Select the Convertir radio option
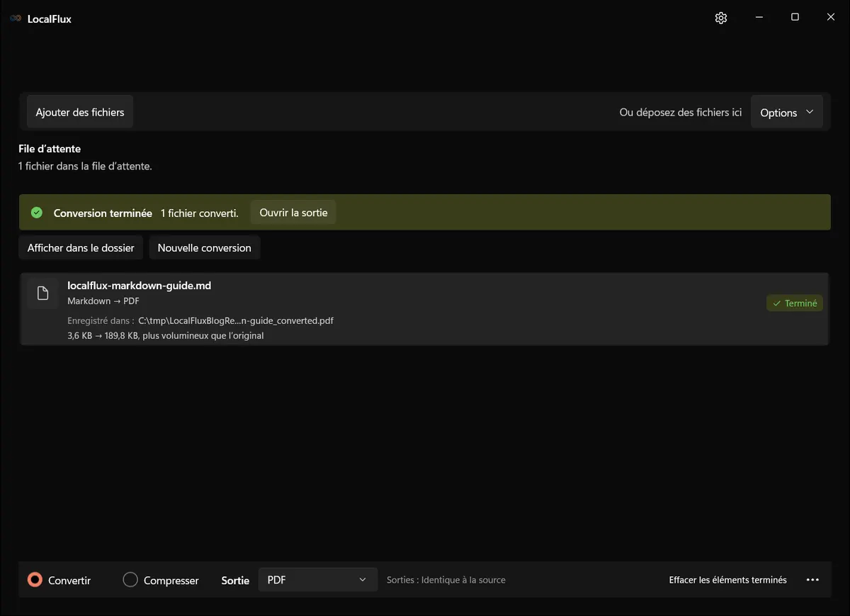The height and width of the screenshot is (616, 850). tap(59, 580)
